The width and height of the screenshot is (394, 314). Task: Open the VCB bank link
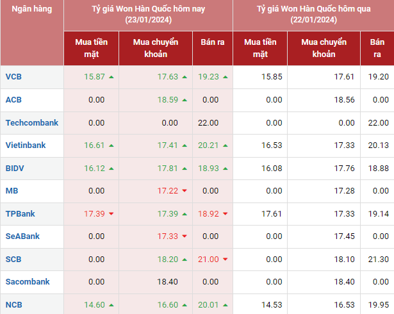coord(13,77)
